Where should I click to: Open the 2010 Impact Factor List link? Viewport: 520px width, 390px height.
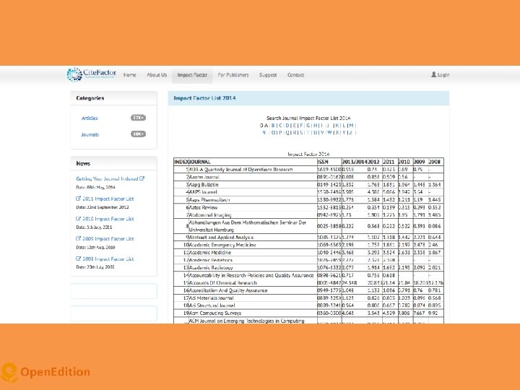click(x=108, y=219)
